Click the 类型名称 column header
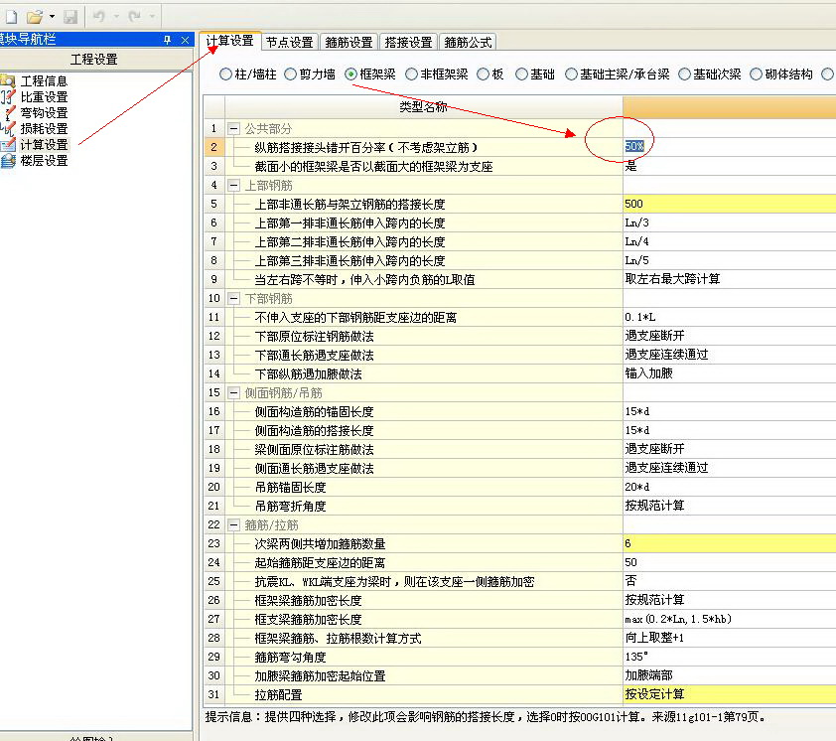This screenshot has width=836, height=741. coord(423,107)
